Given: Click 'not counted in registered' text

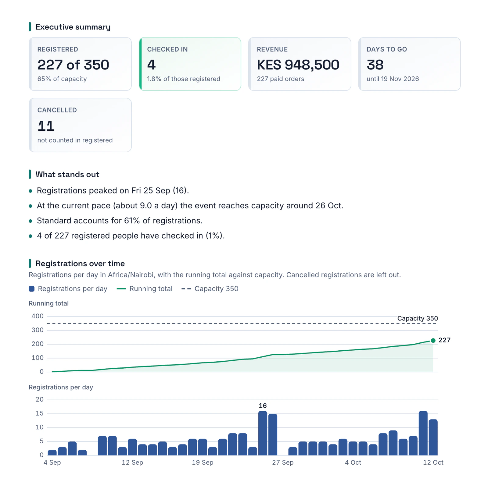Looking at the screenshot, I should coord(75,140).
